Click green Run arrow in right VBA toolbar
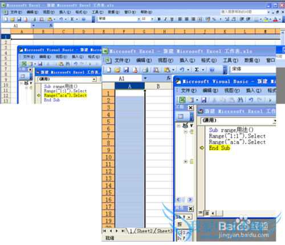The image size is (285, 245). click(270, 100)
